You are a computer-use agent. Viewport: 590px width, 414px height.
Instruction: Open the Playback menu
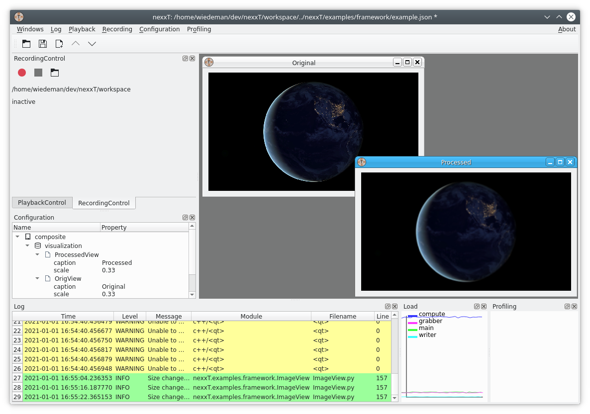pos(82,29)
